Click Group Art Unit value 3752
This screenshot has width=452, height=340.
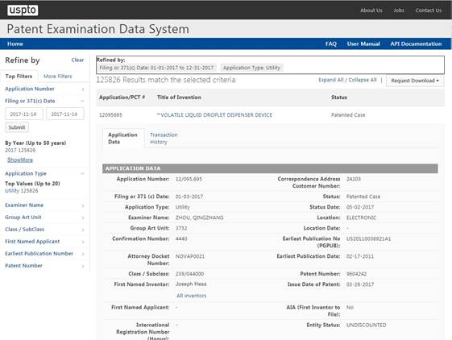coord(181,228)
